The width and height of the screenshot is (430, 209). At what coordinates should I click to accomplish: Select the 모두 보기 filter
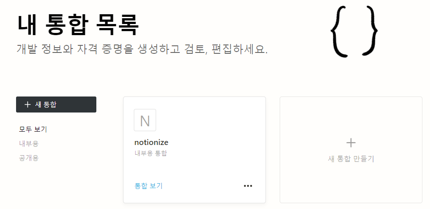(33, 129)
